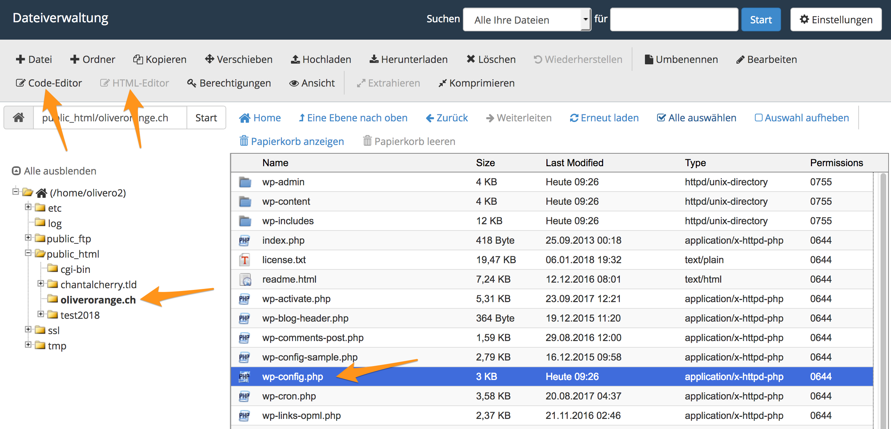Click the Herunterladen download icon
This screenshot has height=429, width=891.
374,59
